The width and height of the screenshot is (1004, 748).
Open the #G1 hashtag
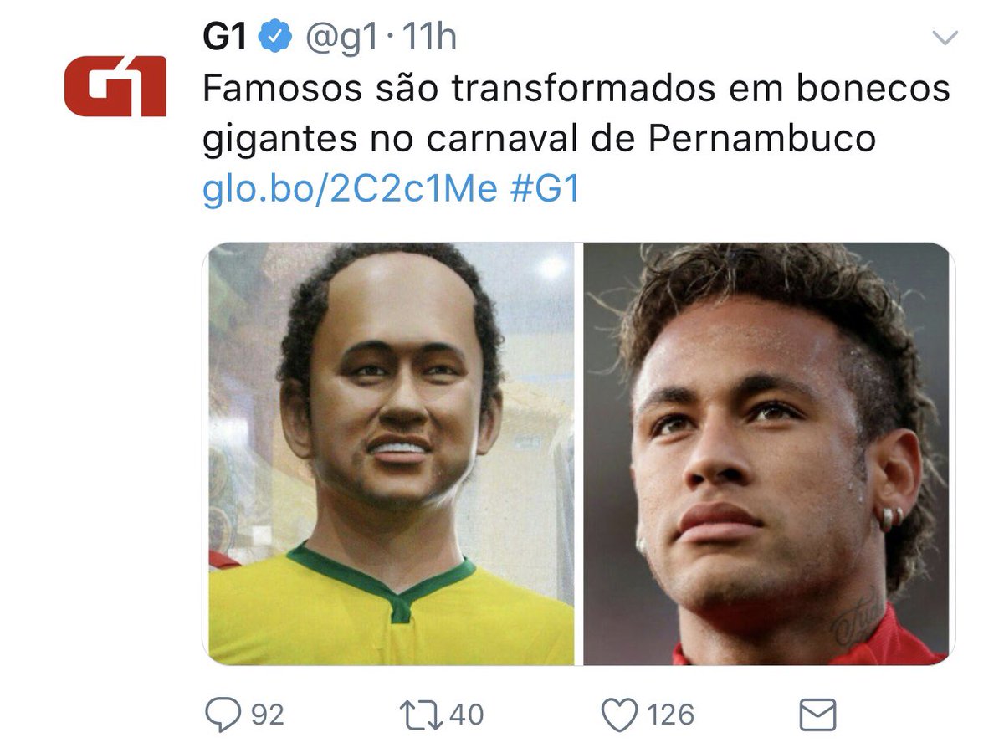(545, 190)
